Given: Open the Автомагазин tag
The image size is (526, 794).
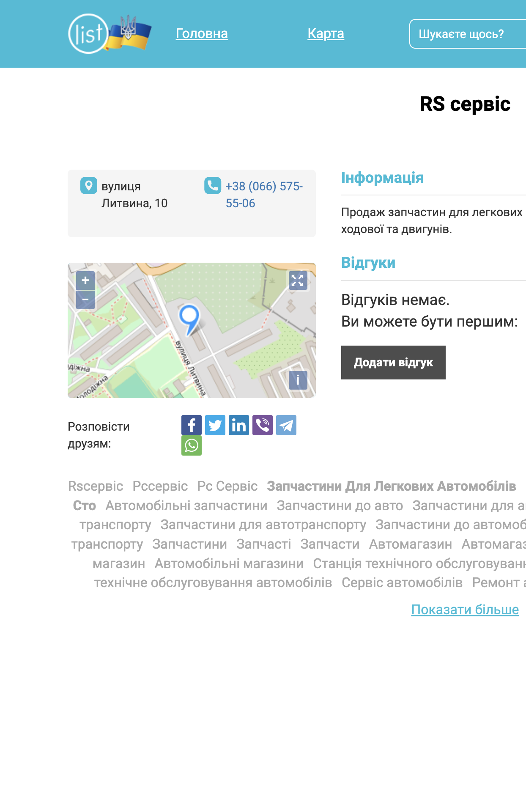Looking at the screenshot, I should 411,544.
